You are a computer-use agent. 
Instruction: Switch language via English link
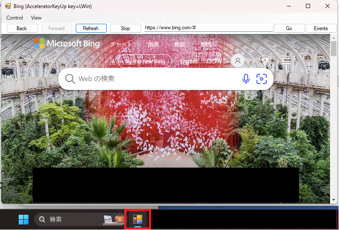pyautogui.click(x=188, y=61)
